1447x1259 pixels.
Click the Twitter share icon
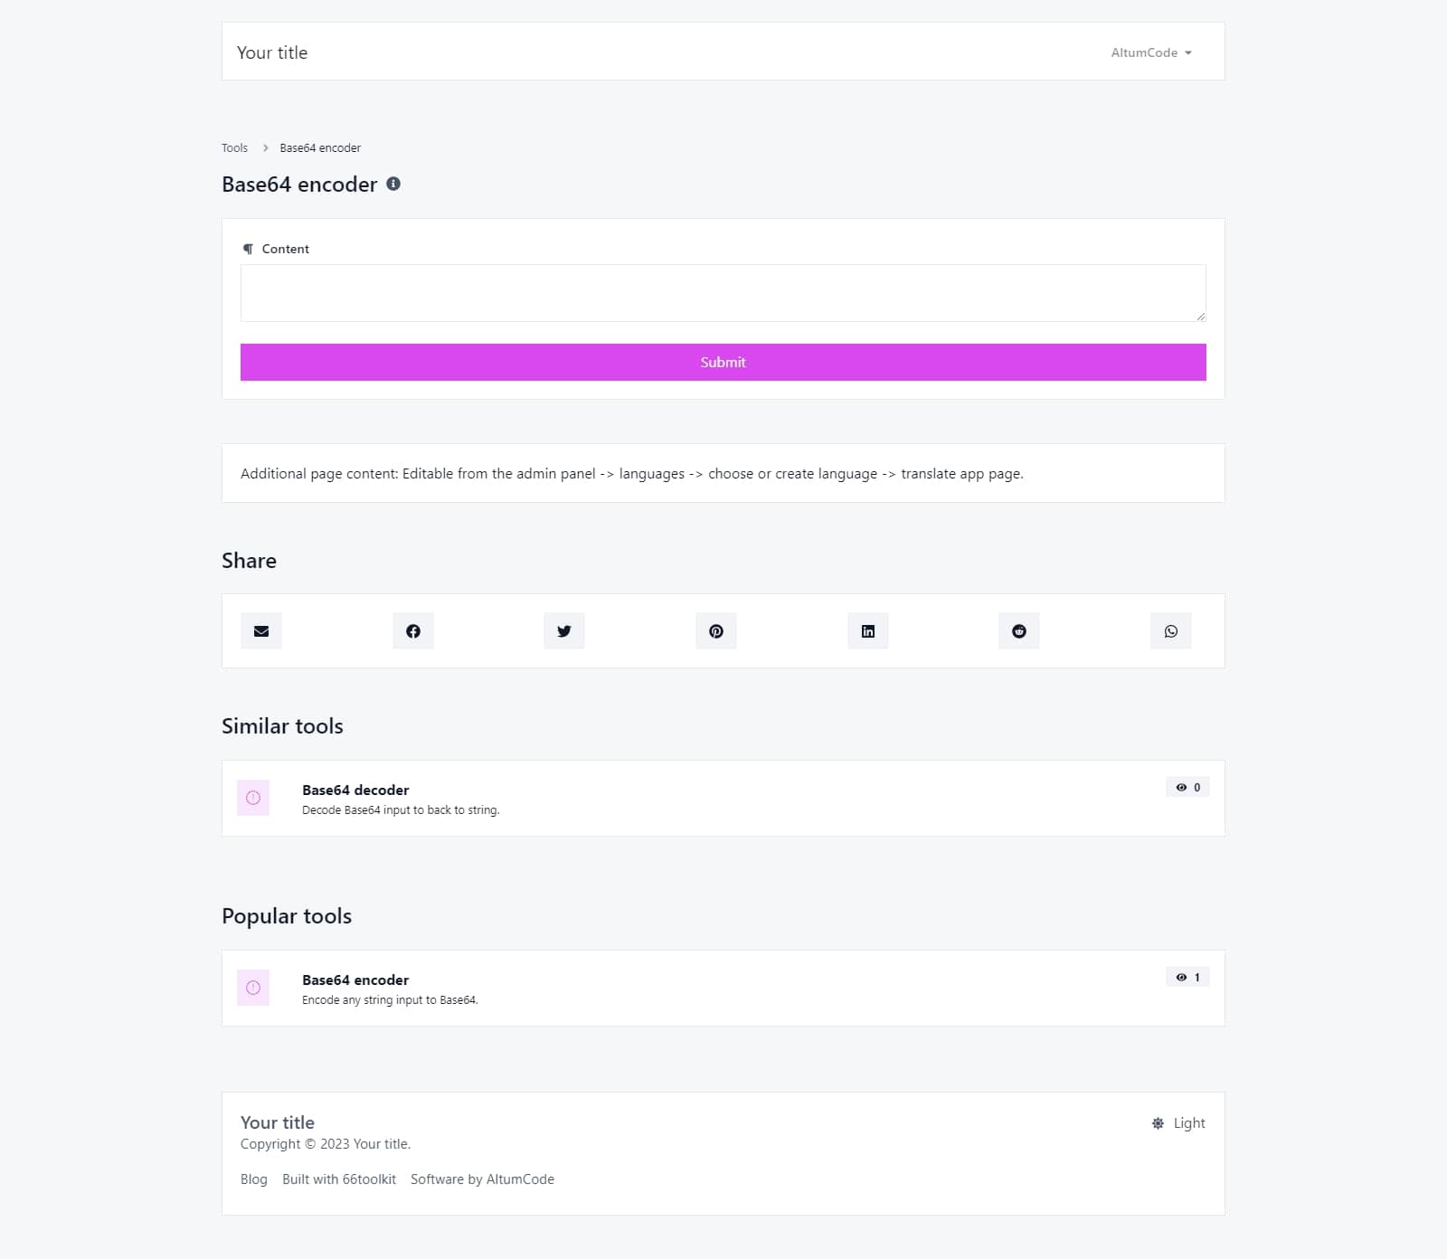pyautogui.click(x=564, y=631)
